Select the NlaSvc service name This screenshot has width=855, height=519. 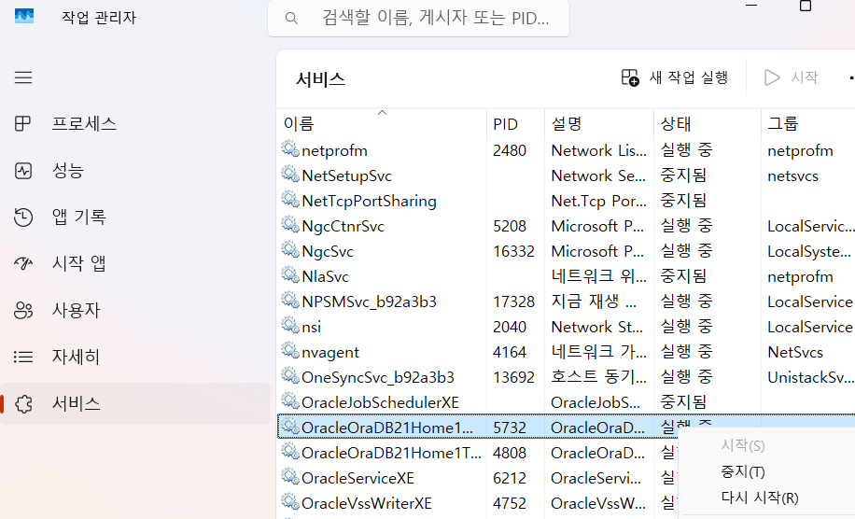point(325,276)
